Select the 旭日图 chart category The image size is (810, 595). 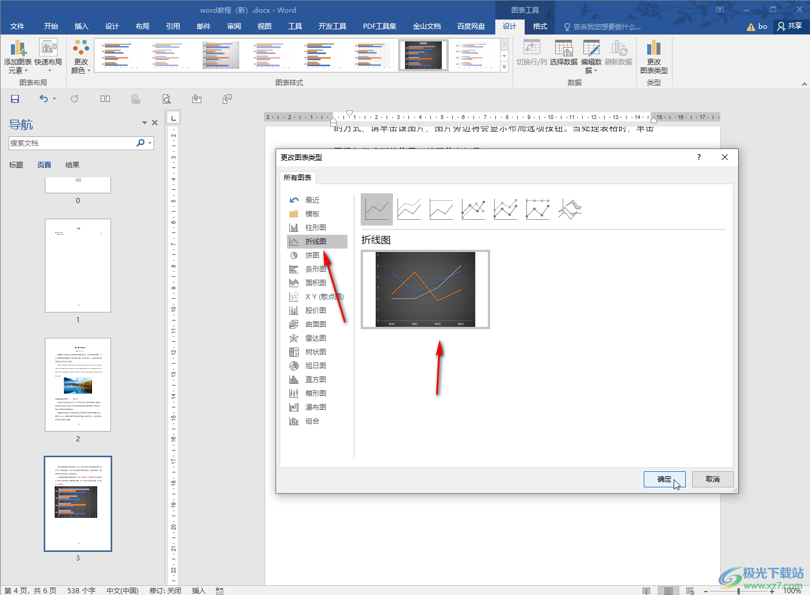(317, 366)
